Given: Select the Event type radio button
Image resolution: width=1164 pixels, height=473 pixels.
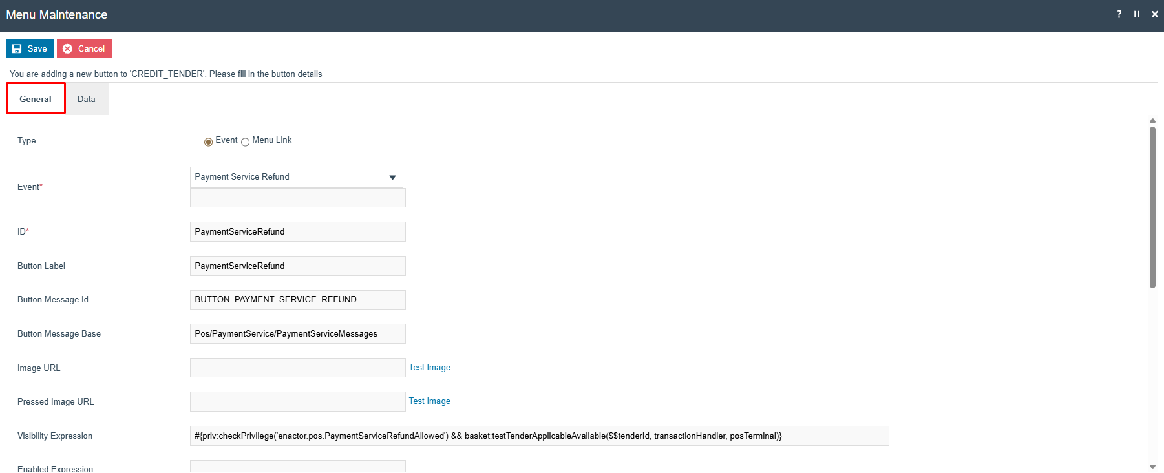Looking at the screenshot, I should click(208, 142).
